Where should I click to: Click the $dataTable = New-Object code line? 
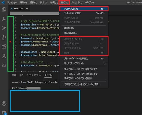pyautogui.click(x=40, y=65)
